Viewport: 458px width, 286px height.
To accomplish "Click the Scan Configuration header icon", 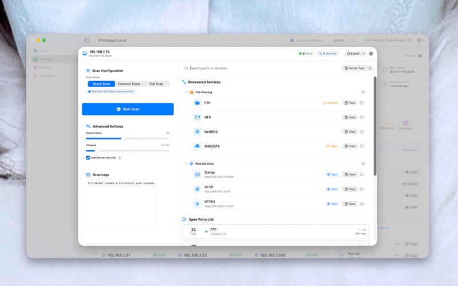I will (x=88, y=70).
